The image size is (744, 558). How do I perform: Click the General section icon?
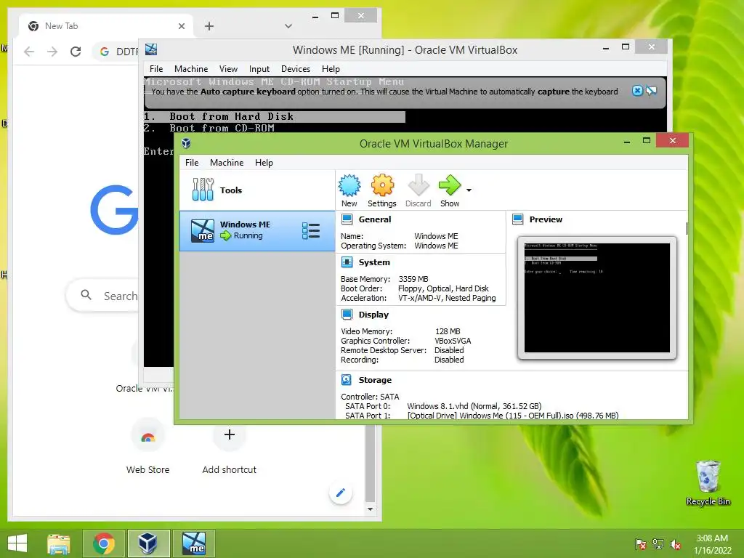(x=347, y=219)
